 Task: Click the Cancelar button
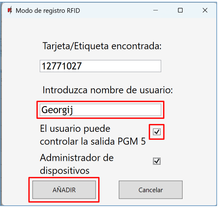(x=151, y=190)
